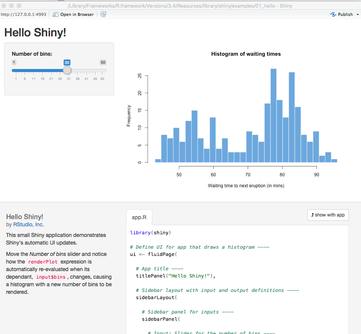Set bins slider to tick 41
This screenshot has height=334, width=361.
[x=86, y=71]
